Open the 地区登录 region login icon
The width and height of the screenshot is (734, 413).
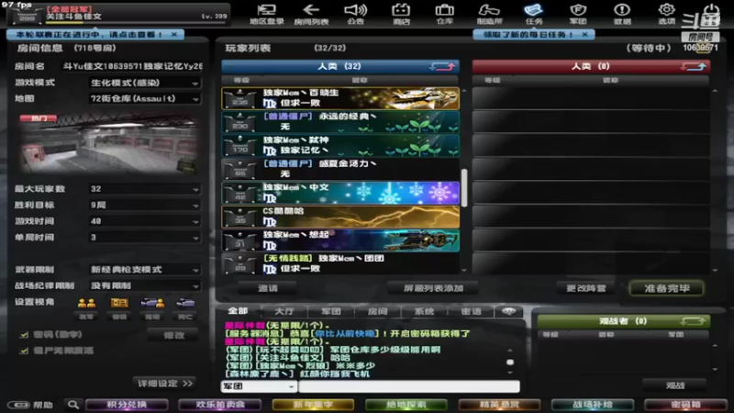pyautogui.click(x=266, y=14)
